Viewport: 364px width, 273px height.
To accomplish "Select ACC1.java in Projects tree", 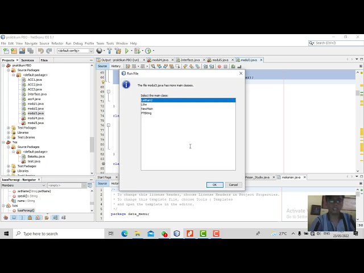I will pyautogui.click(x=35, y=80).
